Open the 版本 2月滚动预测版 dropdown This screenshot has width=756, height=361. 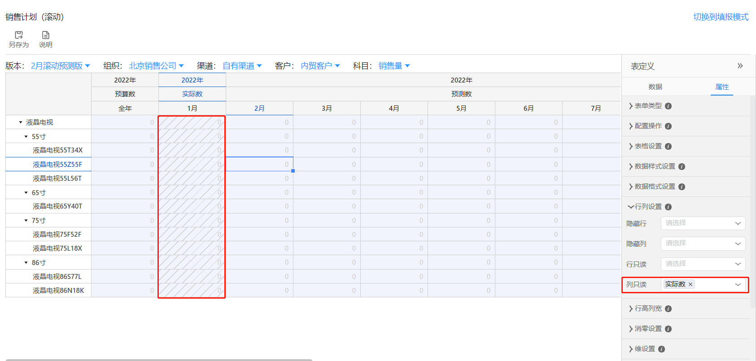click(x=60, y=66)
